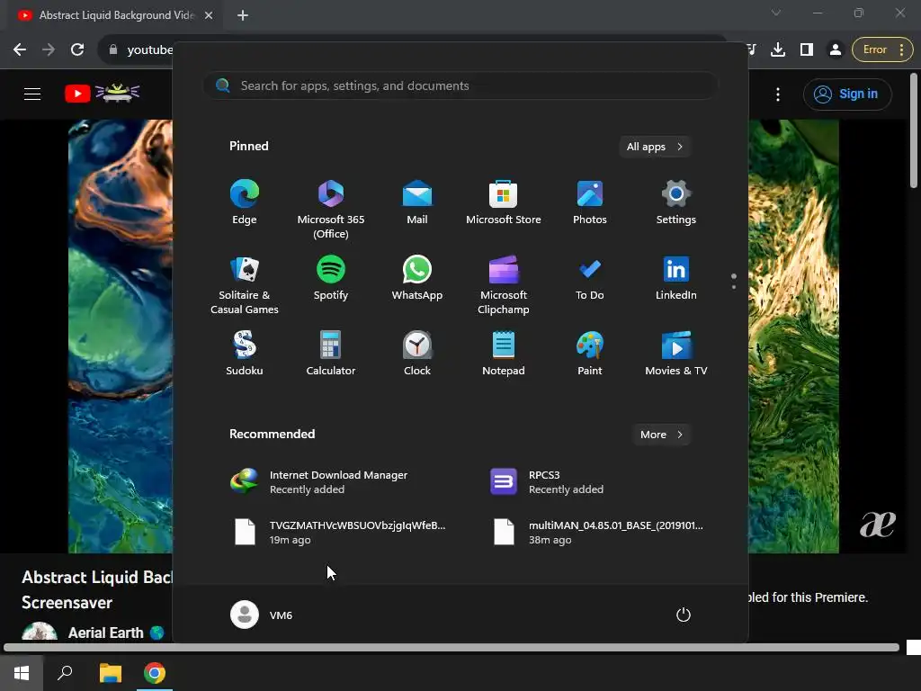
Task: Open the Edge app from Pinned
Action: pos(245,202)
